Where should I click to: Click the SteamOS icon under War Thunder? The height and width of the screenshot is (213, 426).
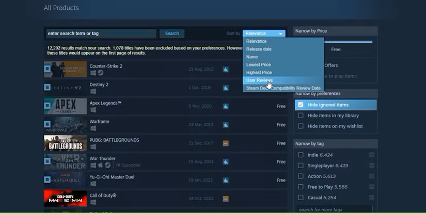[107, 165]
